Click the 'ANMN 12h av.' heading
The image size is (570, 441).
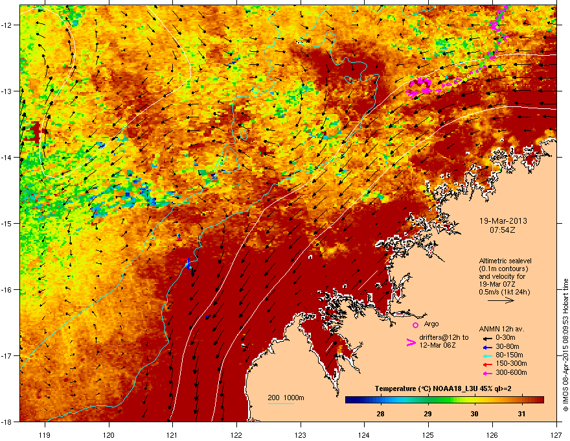click(501, 329)
